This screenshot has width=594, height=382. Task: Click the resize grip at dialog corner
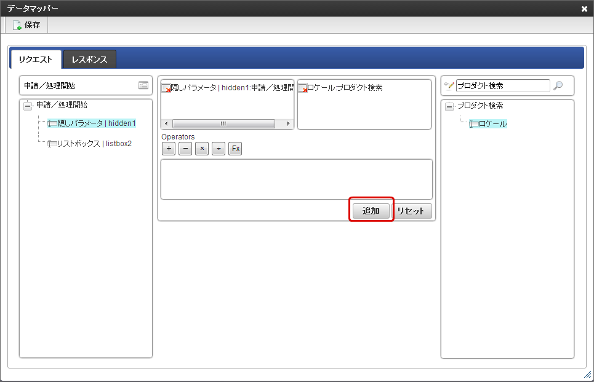pos(588,375)
